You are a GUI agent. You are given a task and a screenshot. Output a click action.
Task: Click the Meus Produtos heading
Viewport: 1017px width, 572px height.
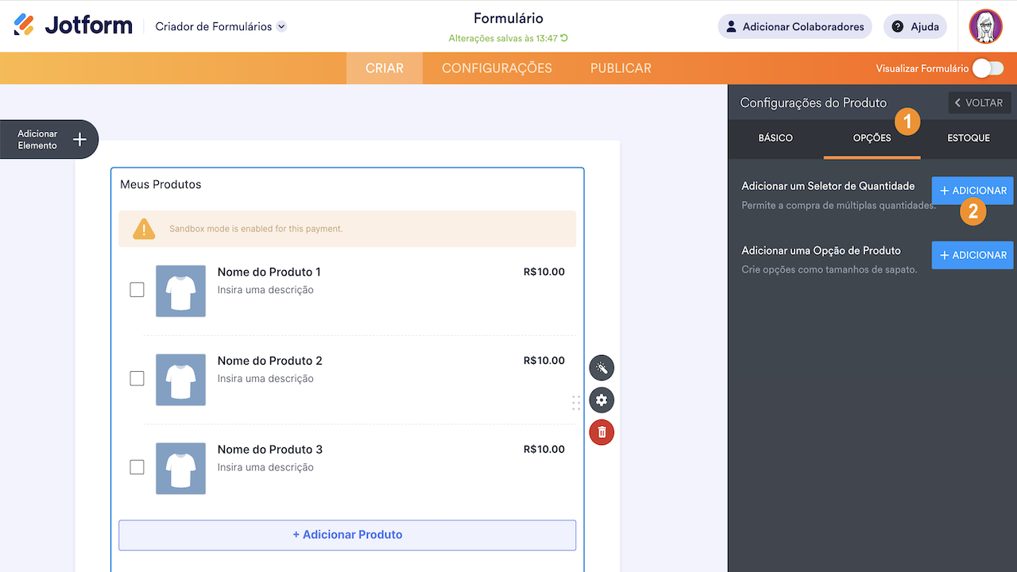160,184
